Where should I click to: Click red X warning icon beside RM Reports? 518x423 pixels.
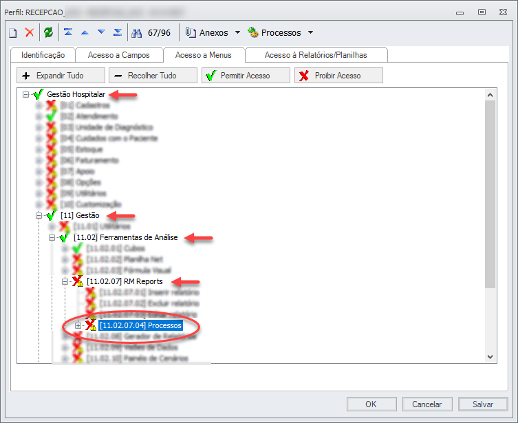click(78, 282)
